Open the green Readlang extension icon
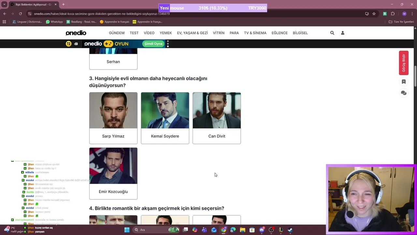417x235 pixels. pyautogui.click(x=385, y=14)
